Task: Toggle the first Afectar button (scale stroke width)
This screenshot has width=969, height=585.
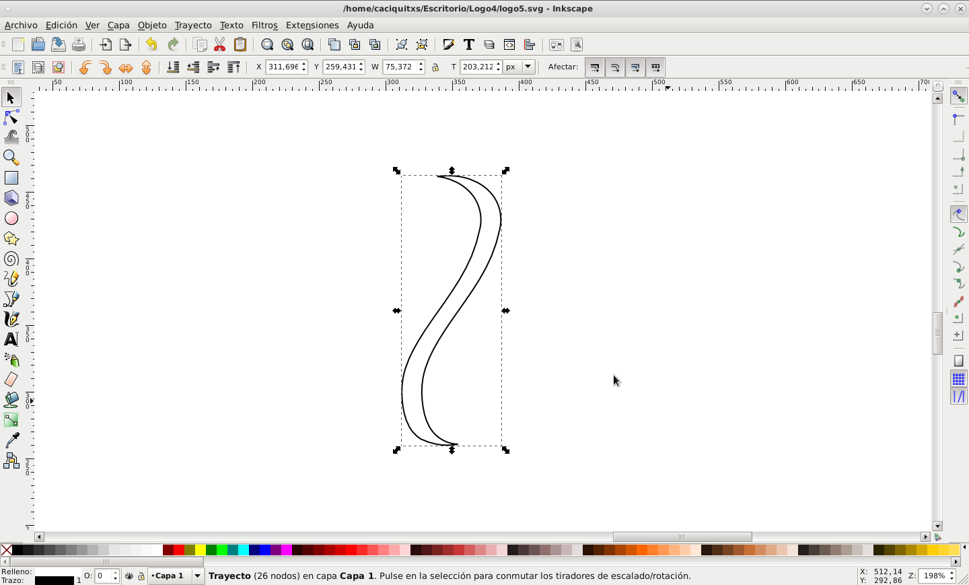Action: pos(595,67)
